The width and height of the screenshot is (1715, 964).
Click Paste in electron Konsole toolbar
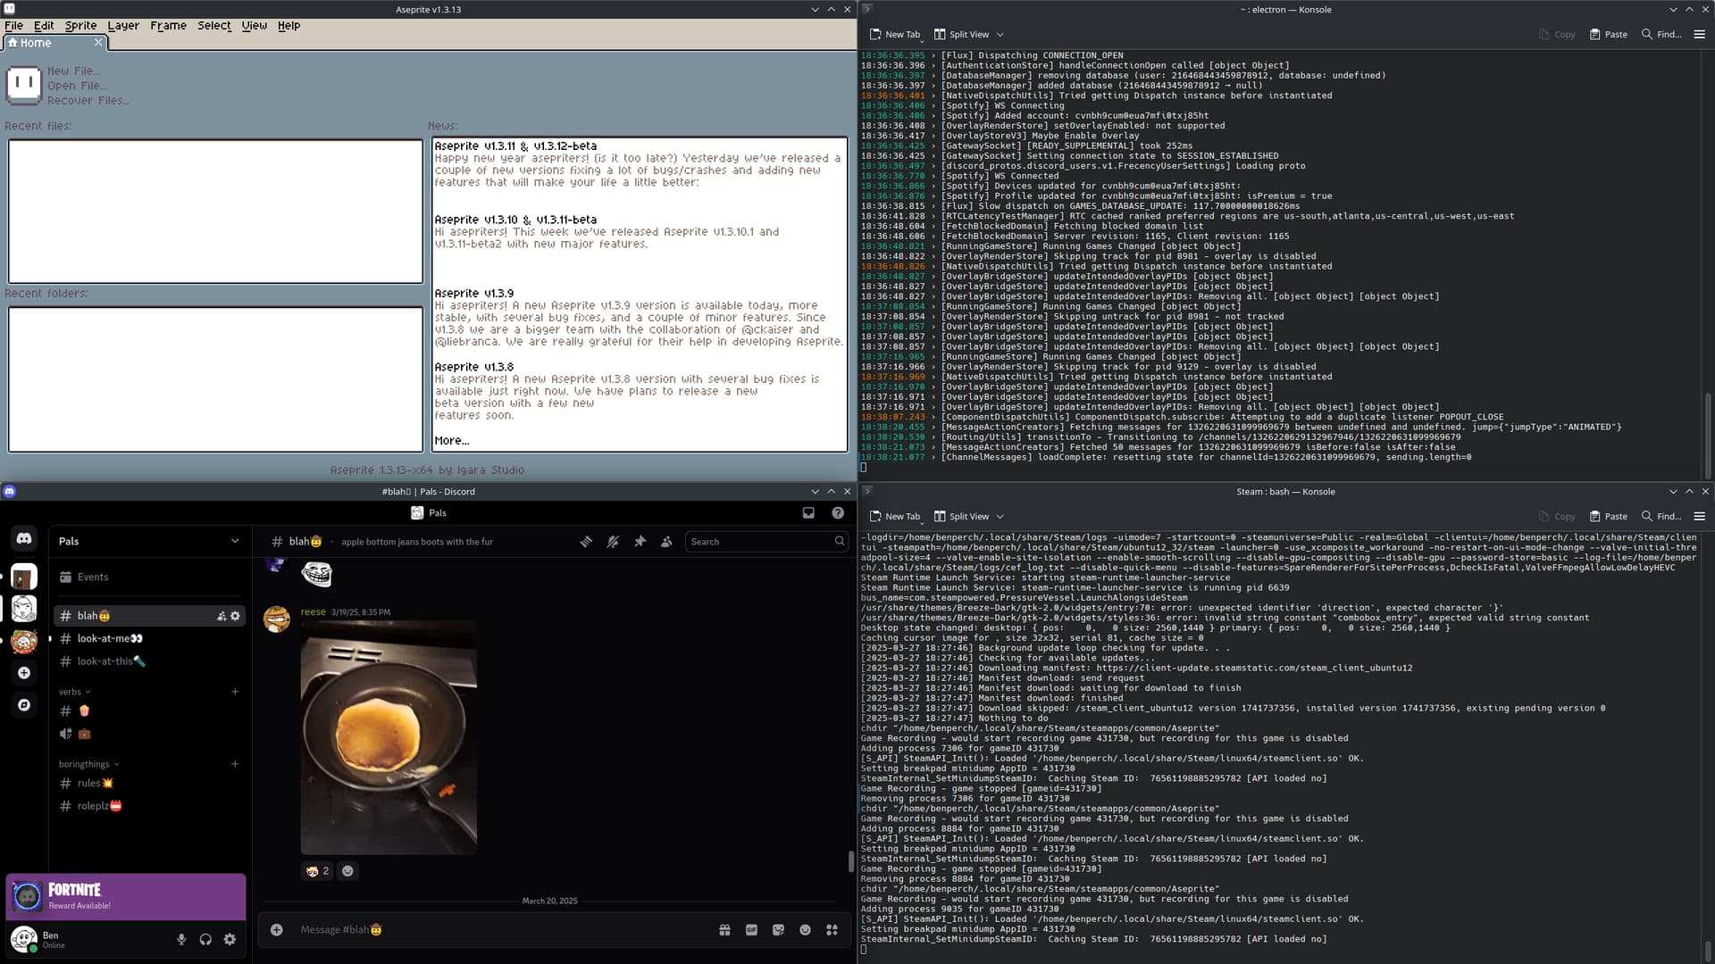1608,34
